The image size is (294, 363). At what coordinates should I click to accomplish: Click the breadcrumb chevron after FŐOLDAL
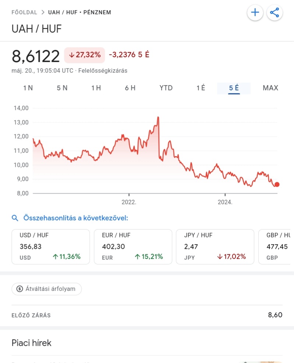(x=43, y=12)
